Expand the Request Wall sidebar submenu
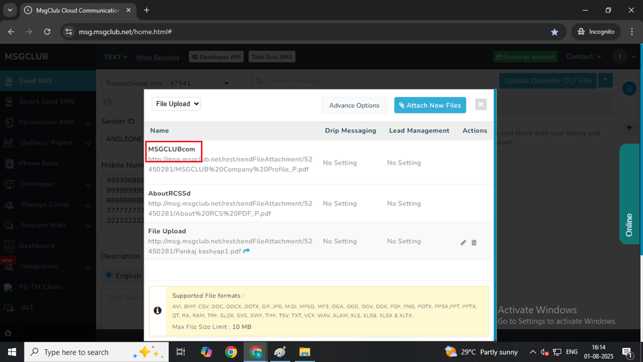Viewport: 643px width, 362px height. pyautogui.click(x=88, y=226)
